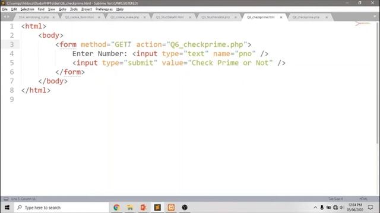The image size is (380, 213).
Task: Toggle the side bar via status bar icon
Action: pyautogui.click(x=6, y=199)
